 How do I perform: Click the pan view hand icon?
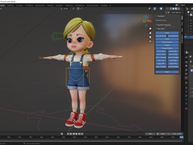tap(150, 33)
